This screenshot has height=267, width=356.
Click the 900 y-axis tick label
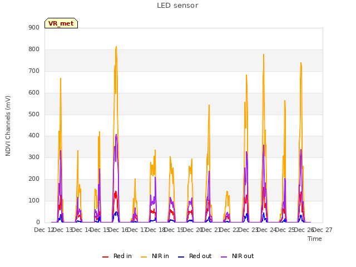click(x=34, y=28)
